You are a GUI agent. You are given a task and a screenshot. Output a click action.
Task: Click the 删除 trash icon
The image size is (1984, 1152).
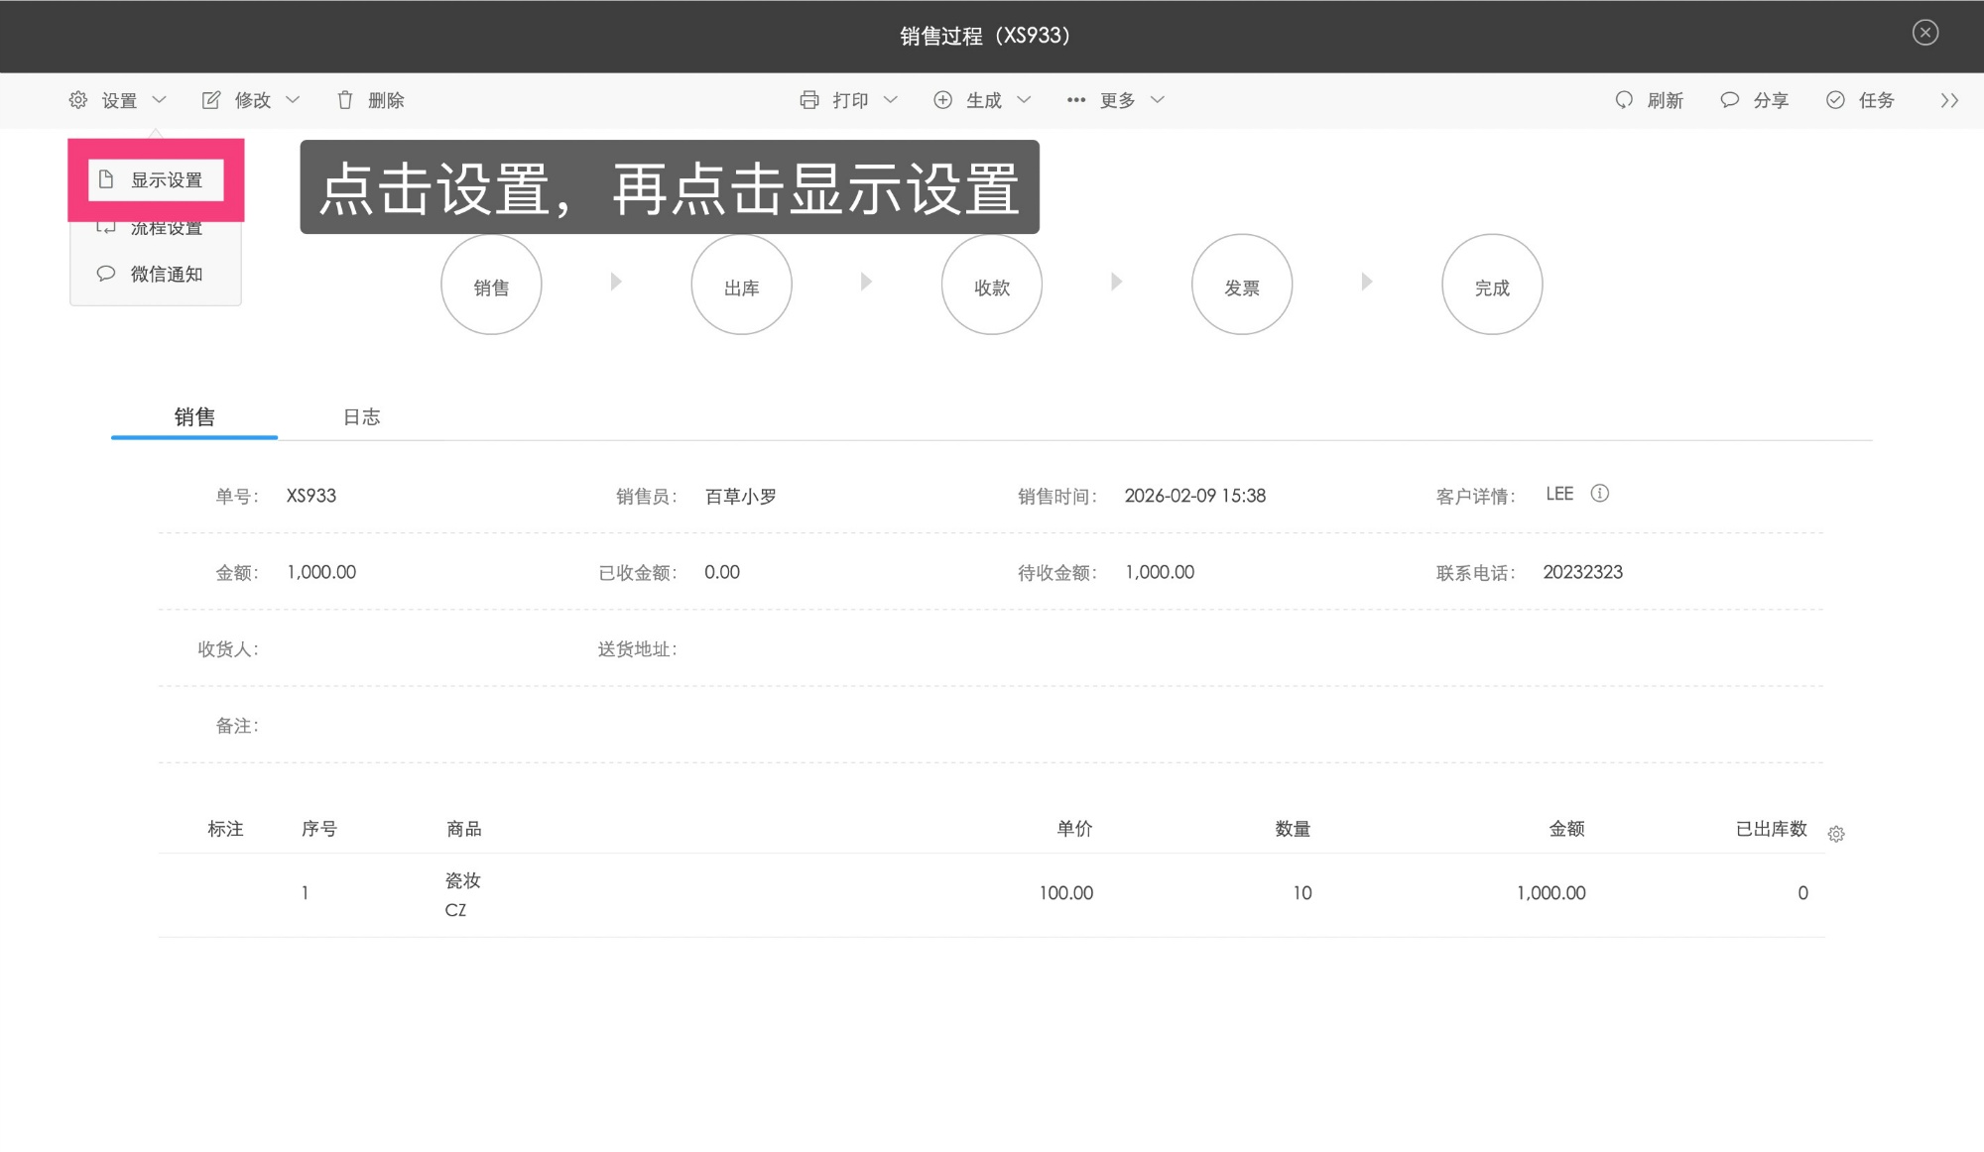pos(344,99)
